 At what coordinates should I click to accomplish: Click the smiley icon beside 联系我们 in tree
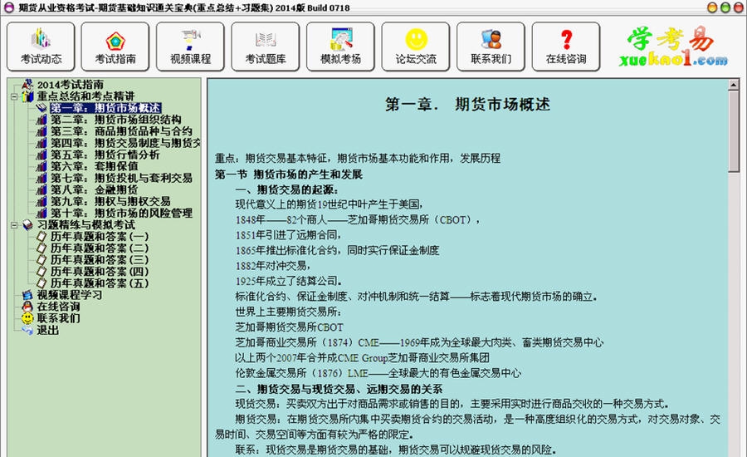[x=27, y=318]
